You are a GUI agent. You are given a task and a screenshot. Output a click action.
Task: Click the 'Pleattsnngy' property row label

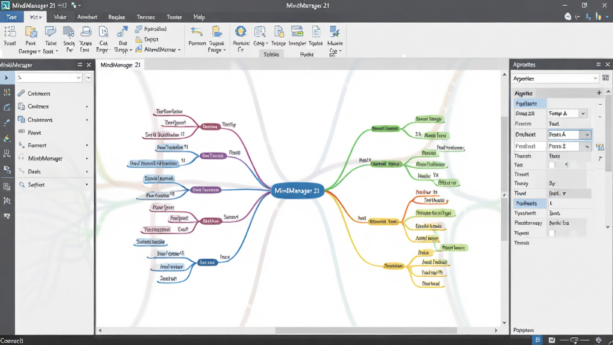click(528, 223)
